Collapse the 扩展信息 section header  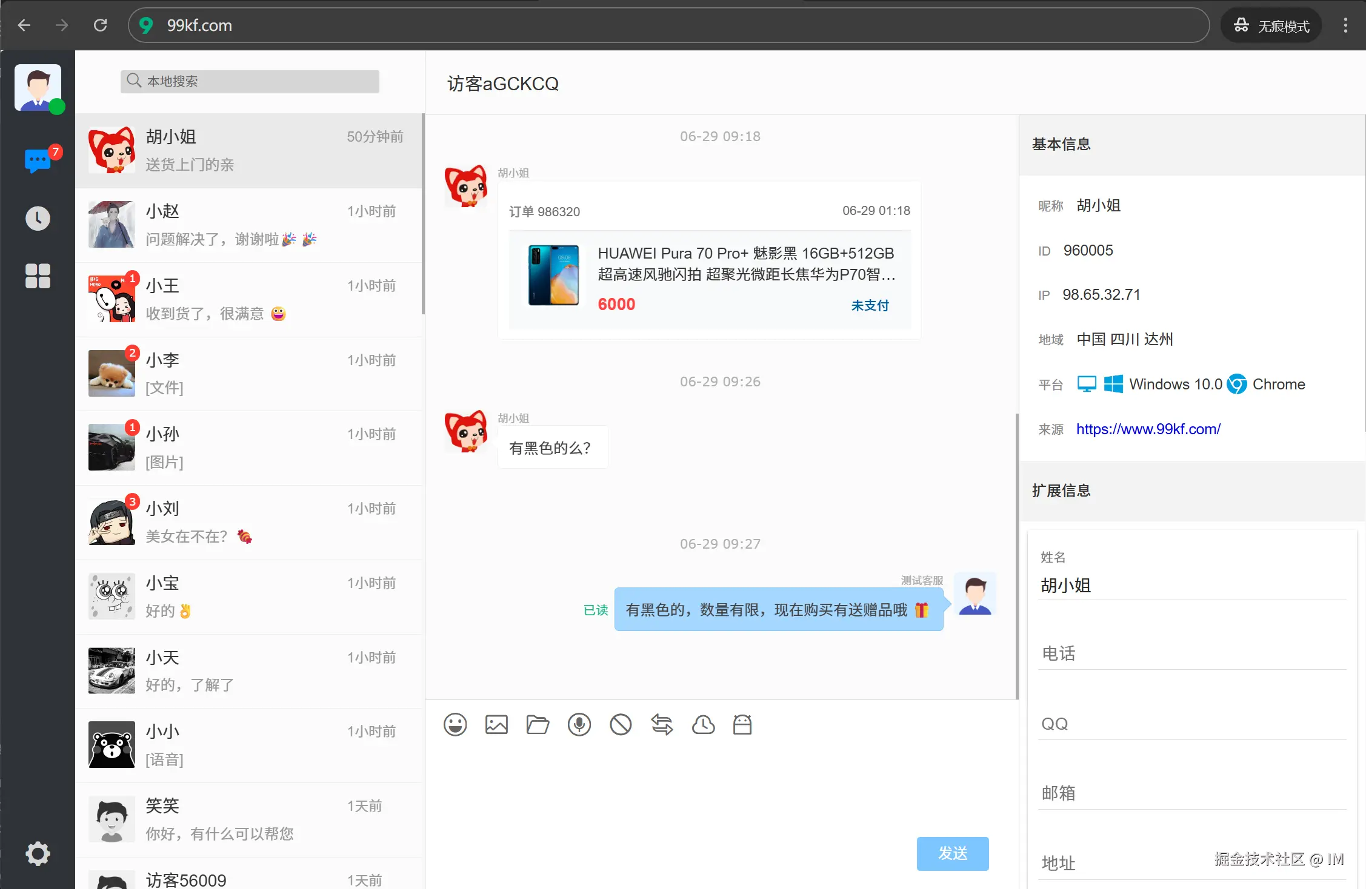pyautogui.click(x=1062, y=491)
